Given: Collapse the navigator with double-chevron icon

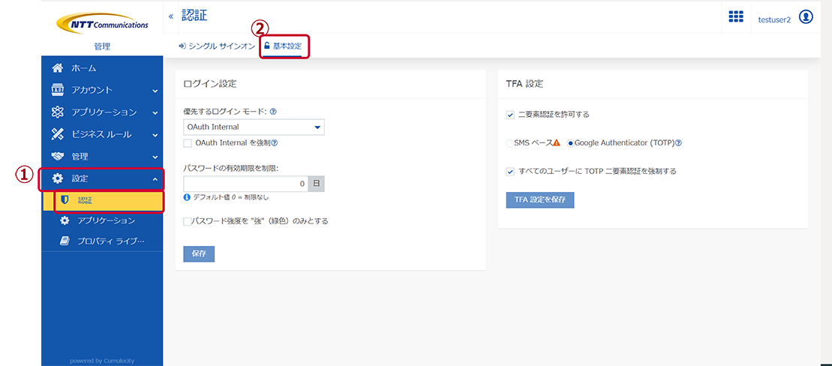Looking at the screenshot, I should tap(171, 16).
